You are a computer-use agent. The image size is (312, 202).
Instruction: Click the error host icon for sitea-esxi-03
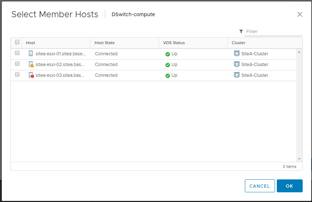[x=31, y=75]
